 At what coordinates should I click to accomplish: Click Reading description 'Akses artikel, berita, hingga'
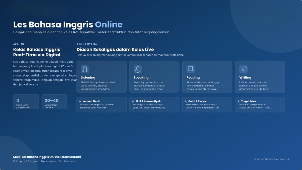(203, 86)
